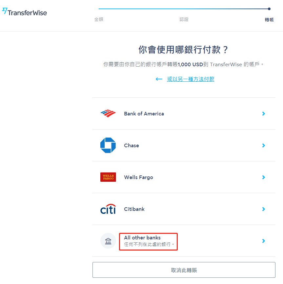Image resolution: width=283 pixels, height=284 pixels.
Task: Select the Bank of America logo icon
Action: pyautogui.click(x=108, y=113)
